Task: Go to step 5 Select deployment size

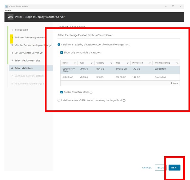Action: [27, 60]
